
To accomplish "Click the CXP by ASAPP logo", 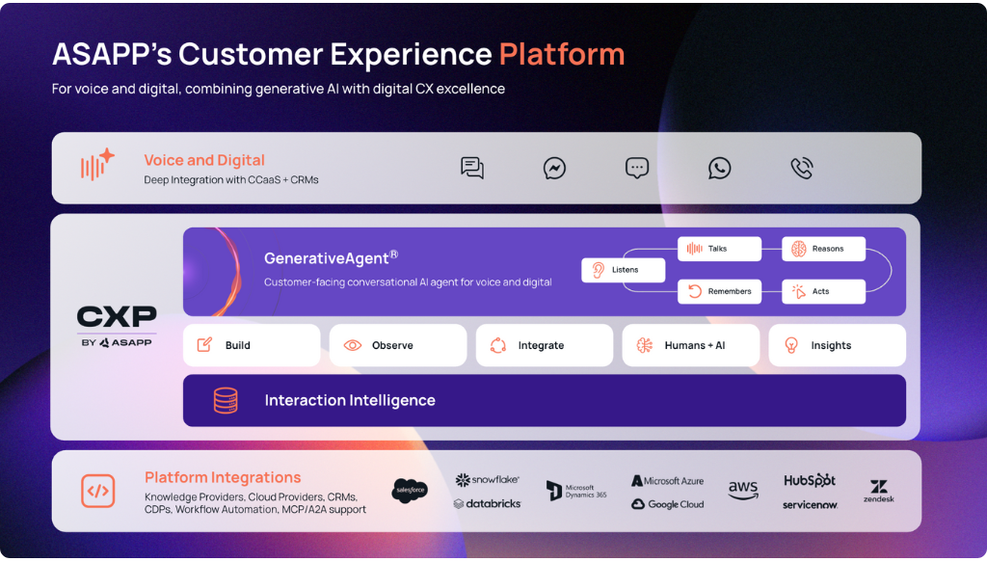I will pyautogui.click(x=117, y=326).
